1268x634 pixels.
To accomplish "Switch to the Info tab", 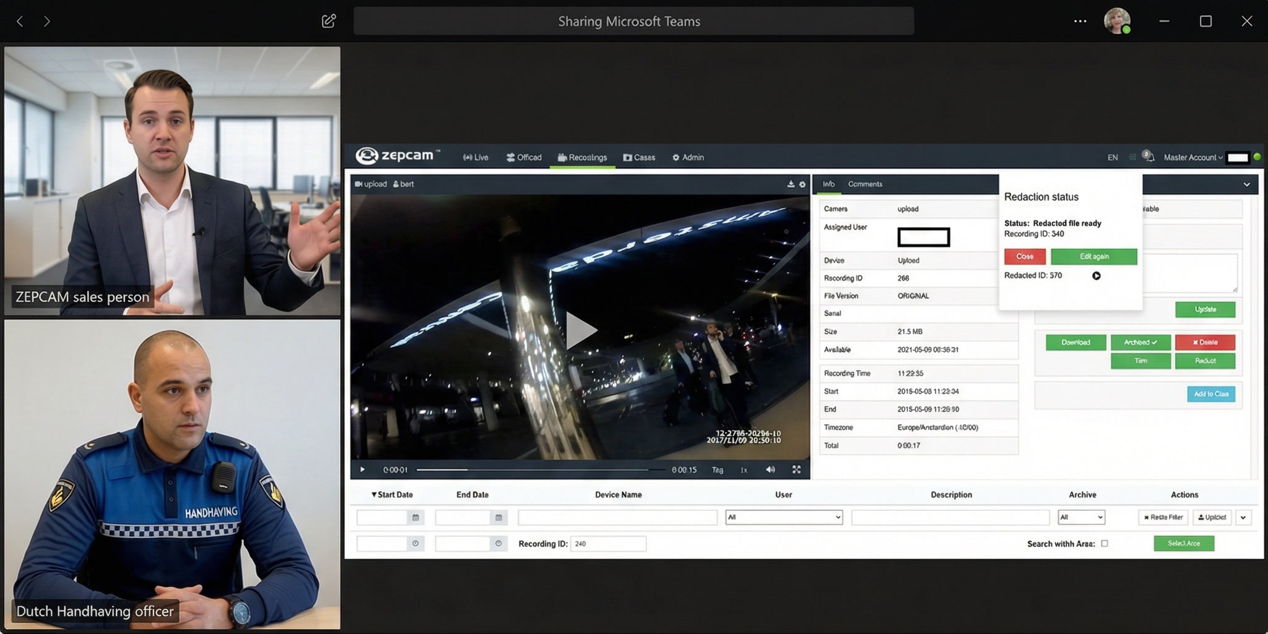I will [x=828, y=184].
